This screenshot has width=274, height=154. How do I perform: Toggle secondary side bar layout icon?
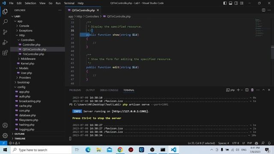click(x=236, y=3)
